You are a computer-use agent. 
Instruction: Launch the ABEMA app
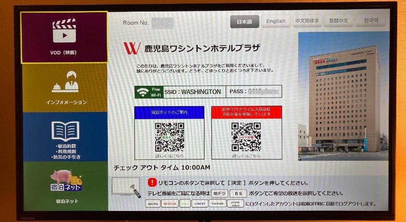153,204
